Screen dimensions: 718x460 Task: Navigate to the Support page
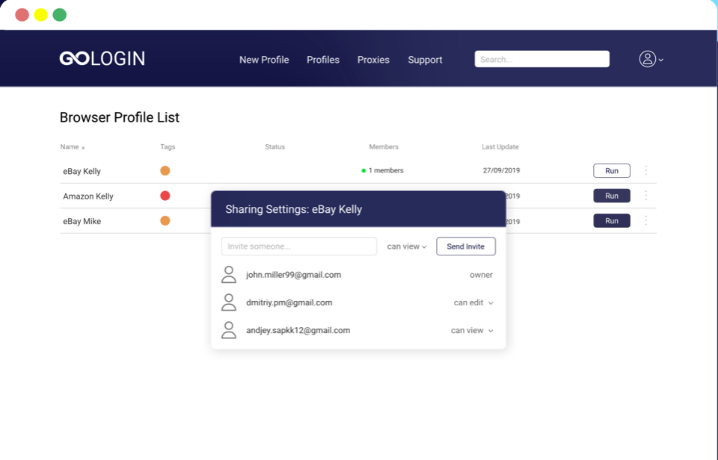click(425, 60)
